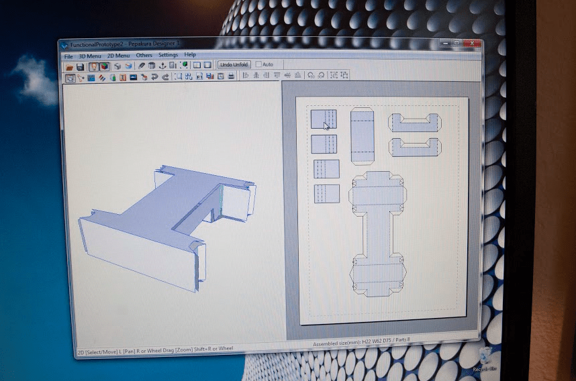Click the picture frame export icon
Screen dimensions: 576x381
pyautogui.click(x=220, y=76)
